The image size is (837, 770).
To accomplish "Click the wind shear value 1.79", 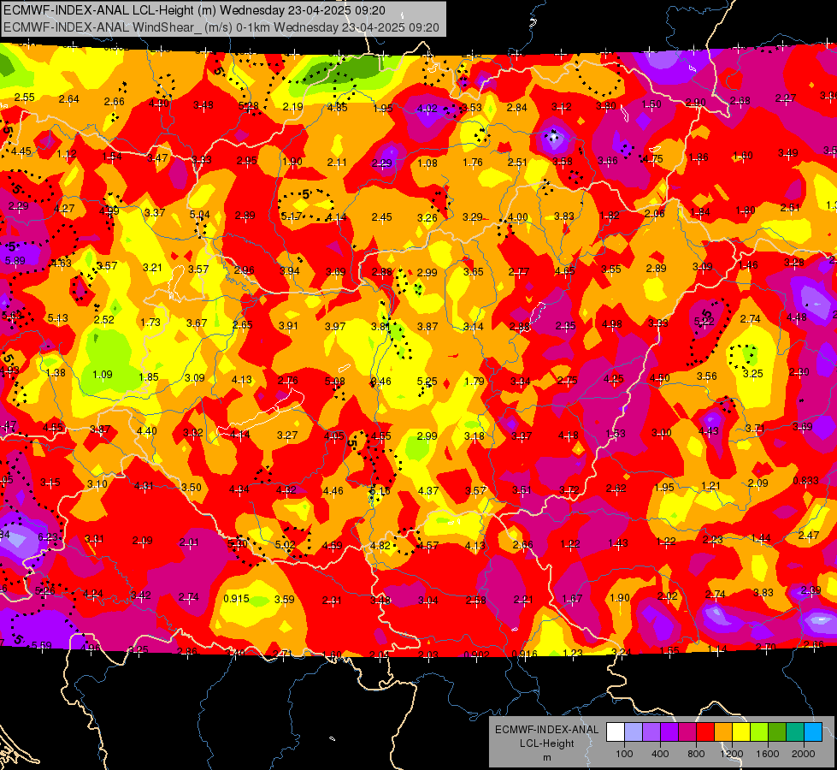I will click(474, 381).
